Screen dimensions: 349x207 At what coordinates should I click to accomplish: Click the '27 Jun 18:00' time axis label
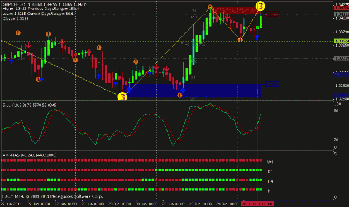click(65, 204)
